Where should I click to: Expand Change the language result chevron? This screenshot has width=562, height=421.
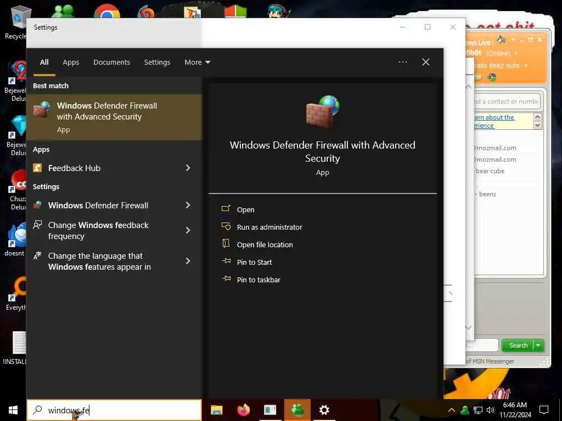[188, 261]
